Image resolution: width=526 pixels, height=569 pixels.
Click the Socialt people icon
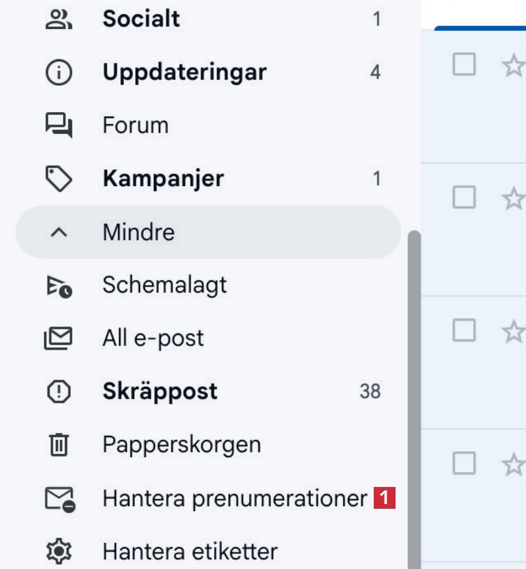coord(59,20)
